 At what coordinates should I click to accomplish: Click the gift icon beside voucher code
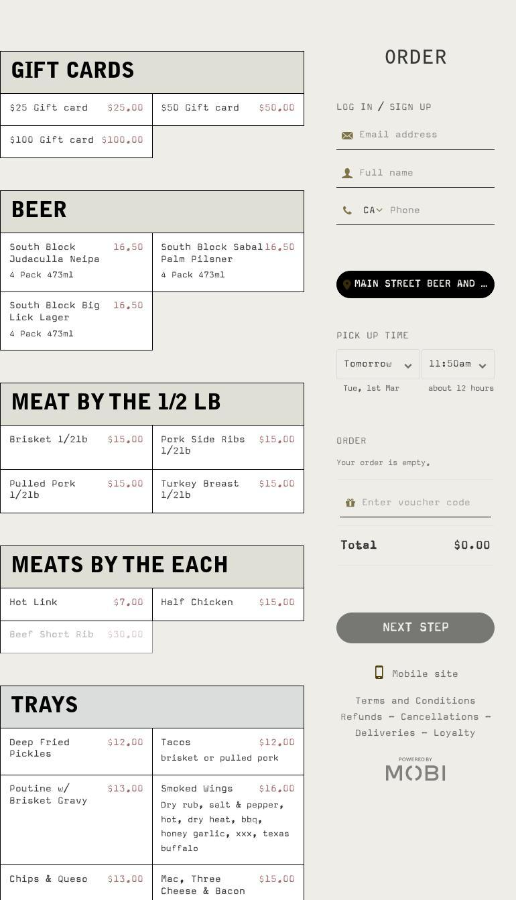(x=350, y=503)
